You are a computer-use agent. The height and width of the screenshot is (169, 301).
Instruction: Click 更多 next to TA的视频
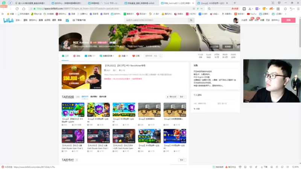coord(182,97)
